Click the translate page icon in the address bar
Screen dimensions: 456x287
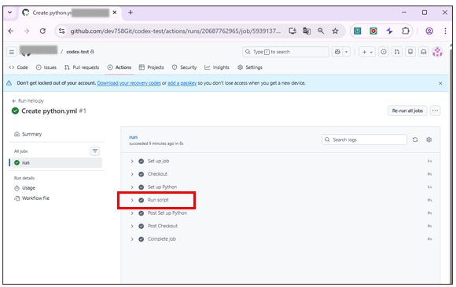pyautogui.click(x=307, y=31)
